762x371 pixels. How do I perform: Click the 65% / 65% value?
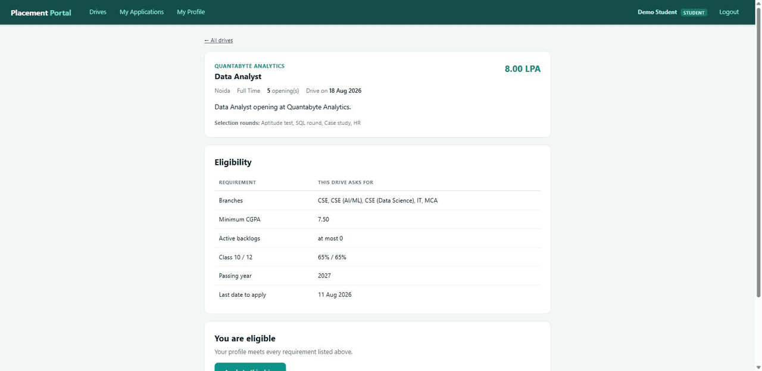[332, 257]
